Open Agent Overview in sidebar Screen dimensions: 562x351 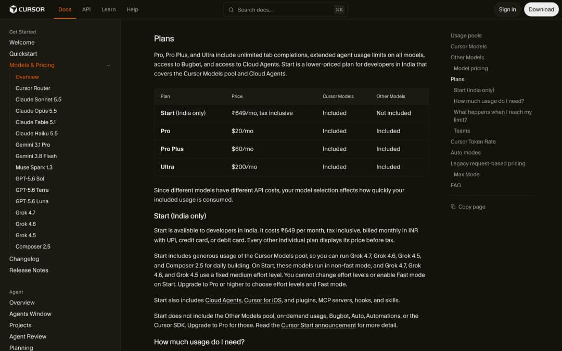pyautogui.click(x=22, y=303)
